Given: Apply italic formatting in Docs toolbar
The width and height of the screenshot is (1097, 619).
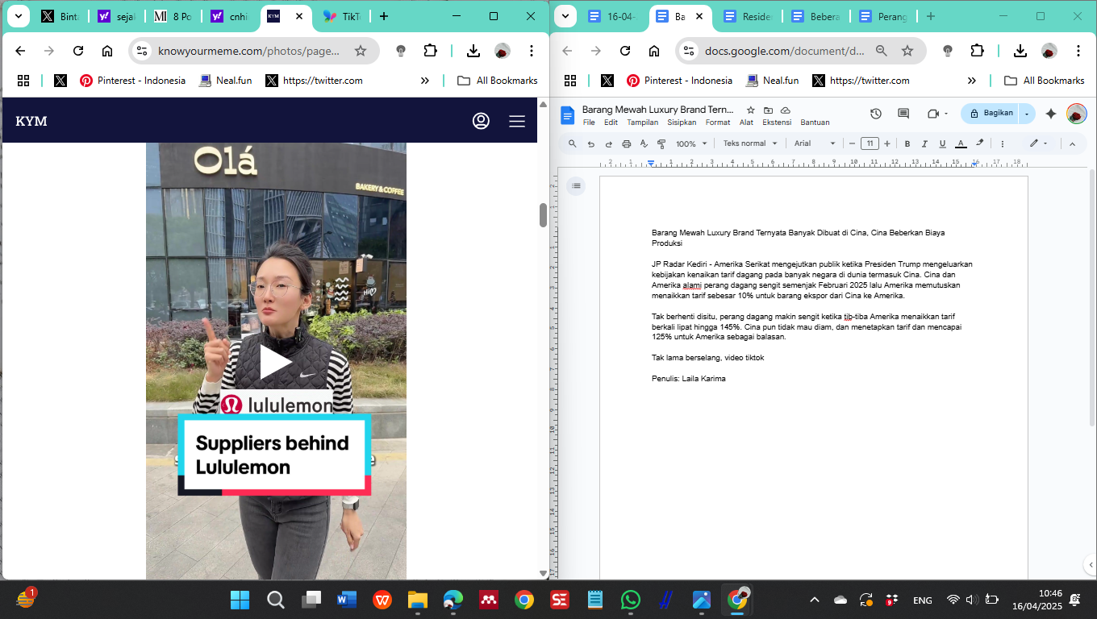Looking at the screenshot, I should (x=924, y=143).
